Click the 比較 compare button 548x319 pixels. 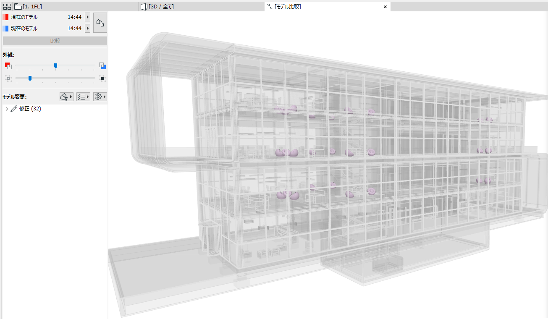point(55,41)
